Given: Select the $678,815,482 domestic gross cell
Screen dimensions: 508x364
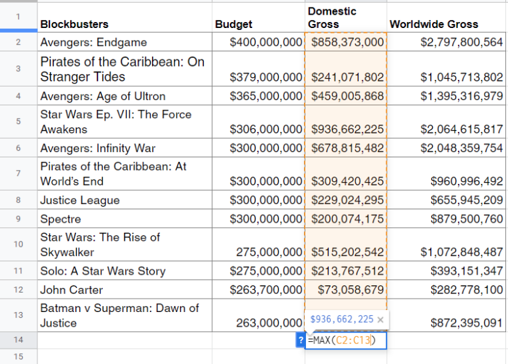Looking at the screenshot, I should (x=346, y=148).
